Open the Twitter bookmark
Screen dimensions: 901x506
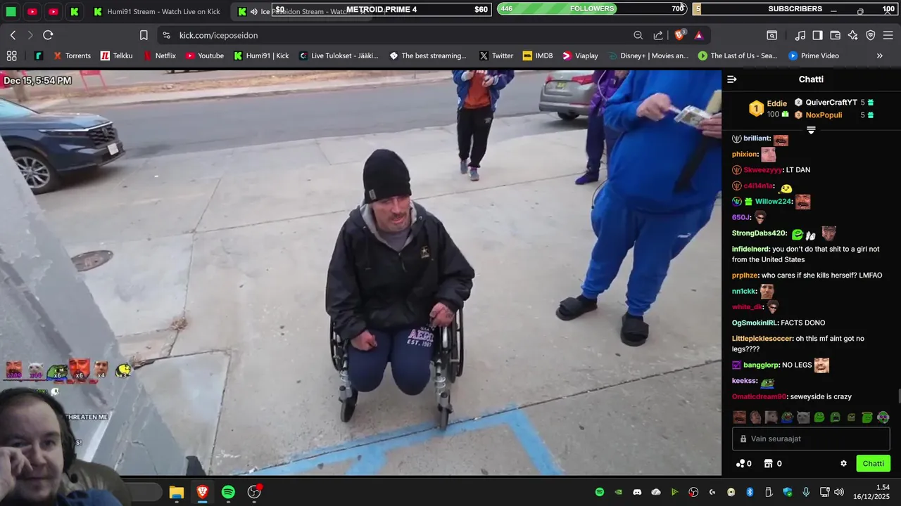point(496,56)
